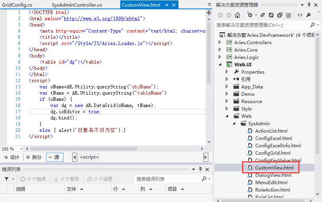Pin the Solution Explorer panel
The width and height of the screenshot is (322, 202).
pos(309,5)
